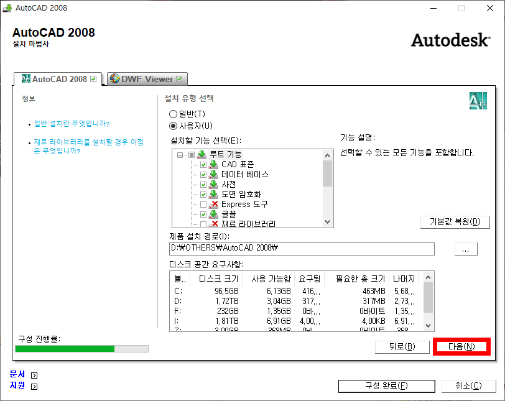505x401 pixels.
Task: Uncheck the 글꼴 checkbox
Action: coord(203,214)
